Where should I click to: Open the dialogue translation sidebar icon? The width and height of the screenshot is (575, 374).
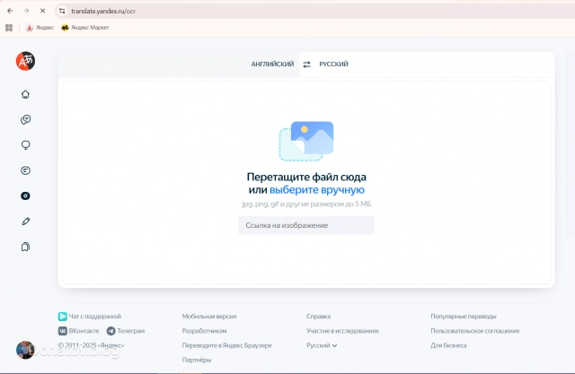[25, 119]
